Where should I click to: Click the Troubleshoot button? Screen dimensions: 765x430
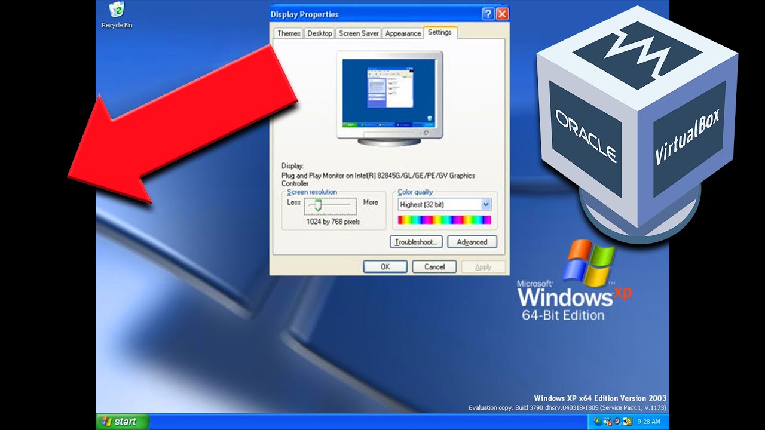pos(417,242)
